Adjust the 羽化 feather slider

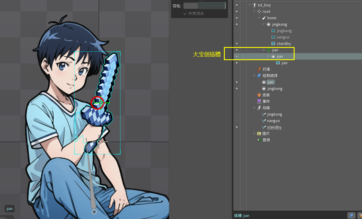click(204, 6)
